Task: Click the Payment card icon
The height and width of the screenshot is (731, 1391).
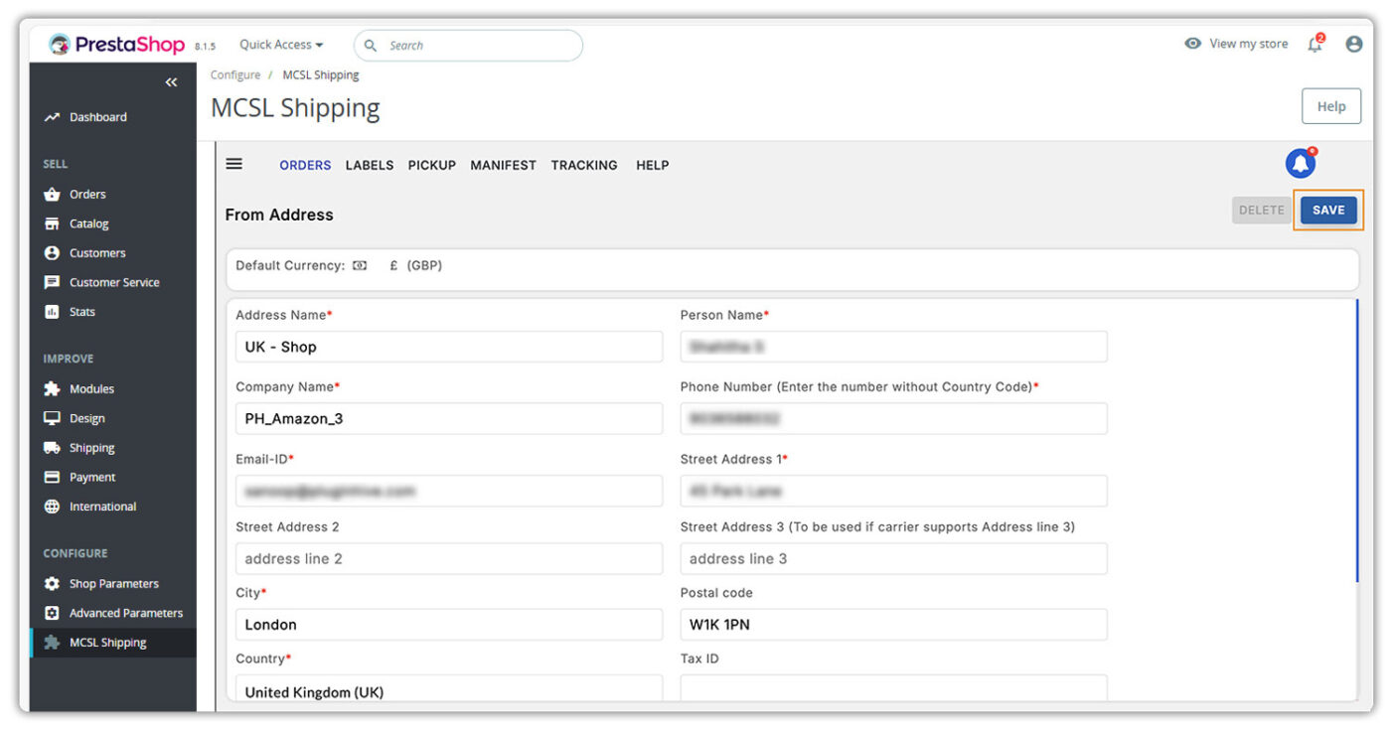Action: pyautogui.click(x=52, y=477)
